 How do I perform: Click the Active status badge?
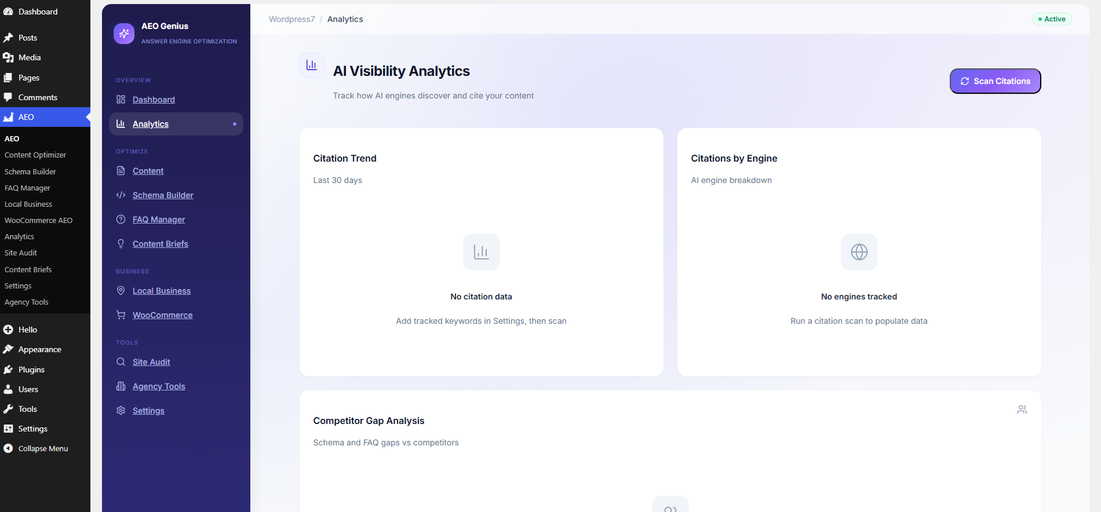[1052, 19]
